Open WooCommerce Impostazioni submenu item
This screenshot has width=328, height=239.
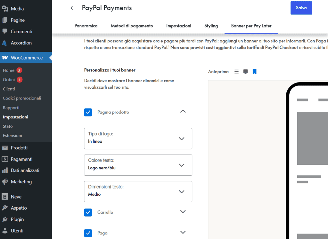[15, 117]
